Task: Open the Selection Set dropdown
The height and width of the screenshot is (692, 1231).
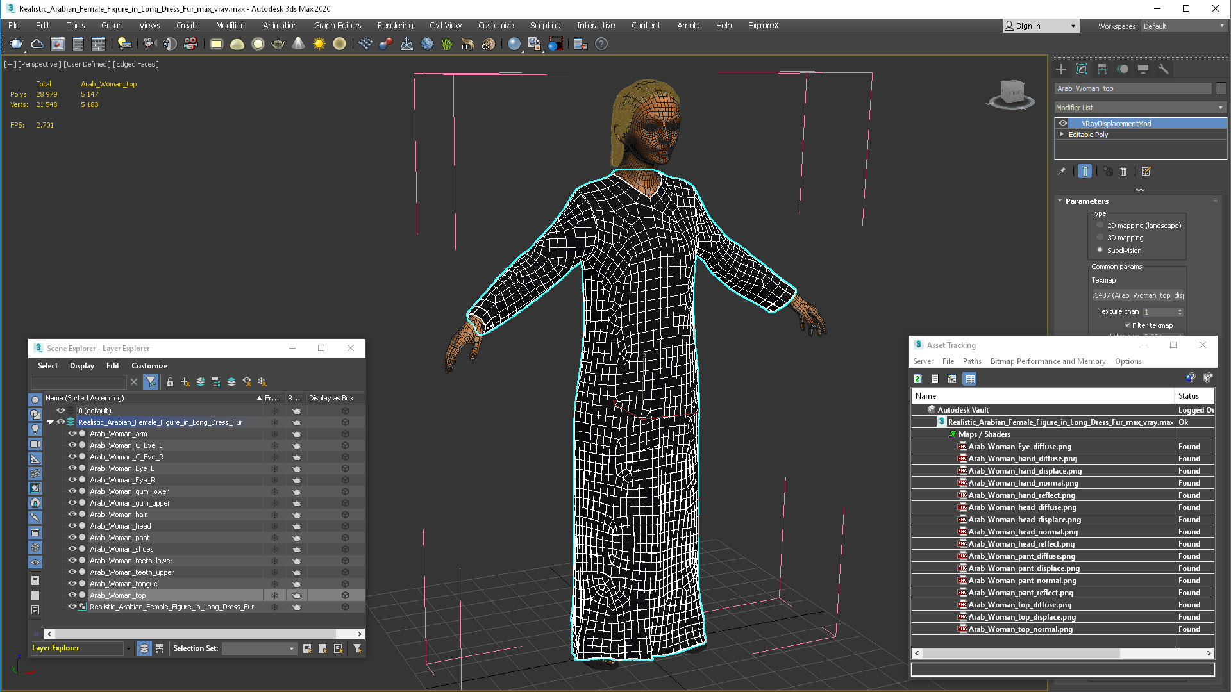Action: coord(259,648)
